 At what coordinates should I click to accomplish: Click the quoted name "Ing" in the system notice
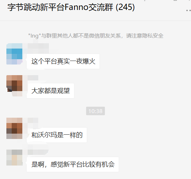pos(34,36)
